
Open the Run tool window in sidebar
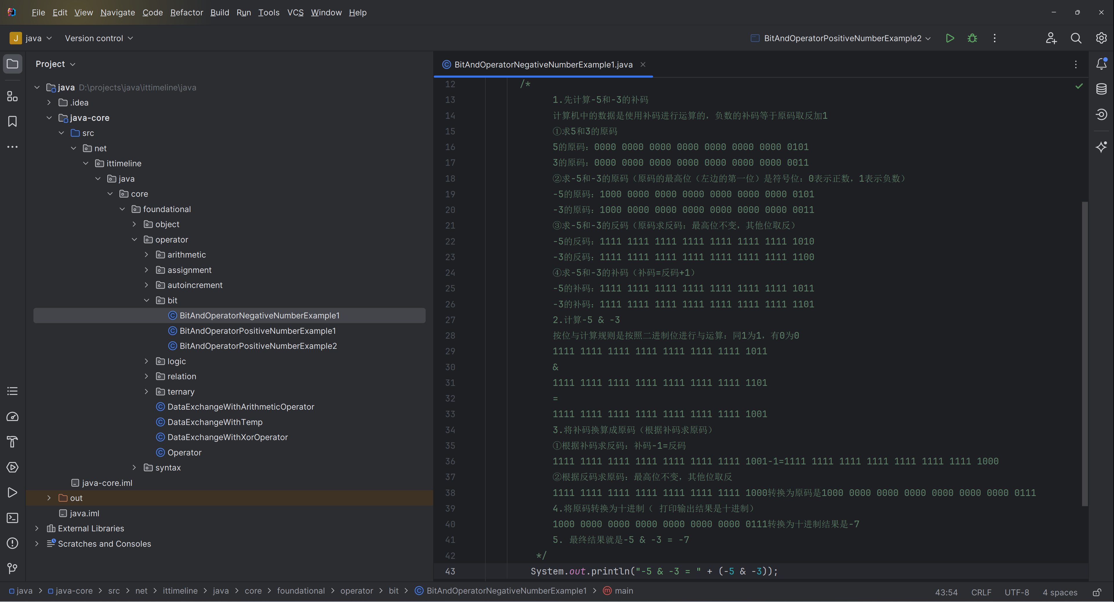(x=12, y=493)
